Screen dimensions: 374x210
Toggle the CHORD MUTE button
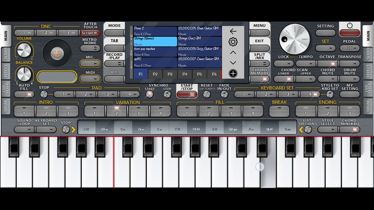[x=328, y=79]
